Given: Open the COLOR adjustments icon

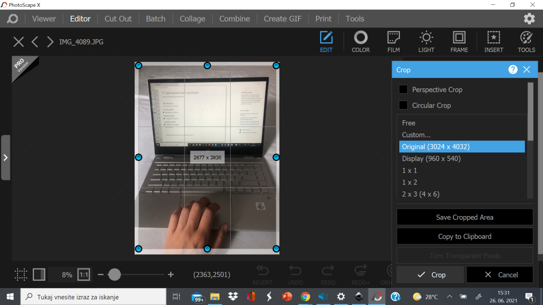Looking at the screenshot, I should pos(361,41).
